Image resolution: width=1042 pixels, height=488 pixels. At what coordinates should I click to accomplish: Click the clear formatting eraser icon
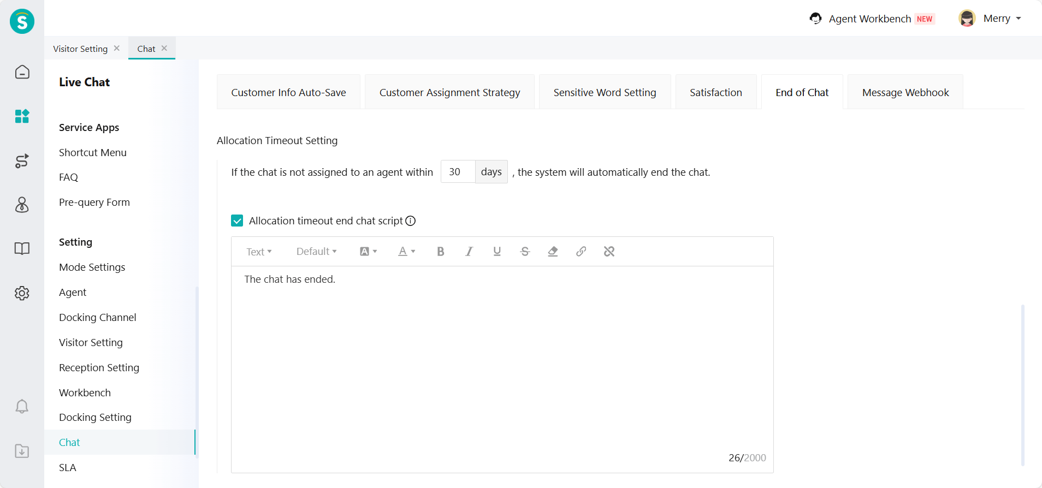pos(553,252)
